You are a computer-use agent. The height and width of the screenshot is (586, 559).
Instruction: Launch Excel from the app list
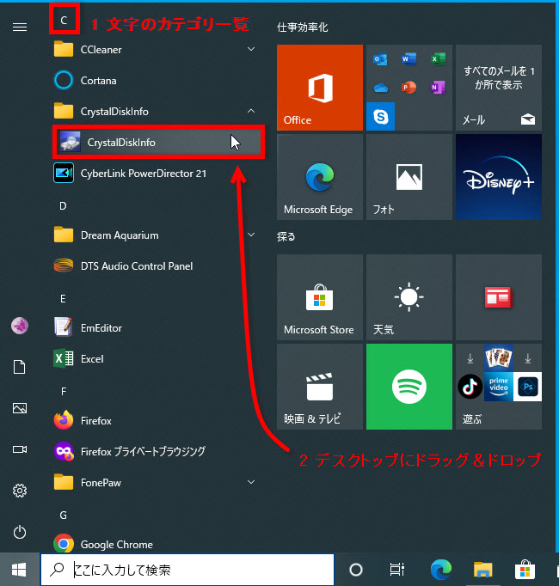point(91,358)
